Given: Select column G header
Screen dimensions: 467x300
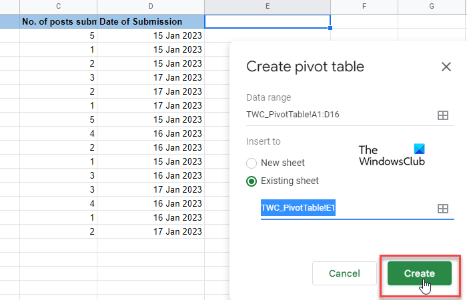Looking at the screenshot, I should click(432, 7).
